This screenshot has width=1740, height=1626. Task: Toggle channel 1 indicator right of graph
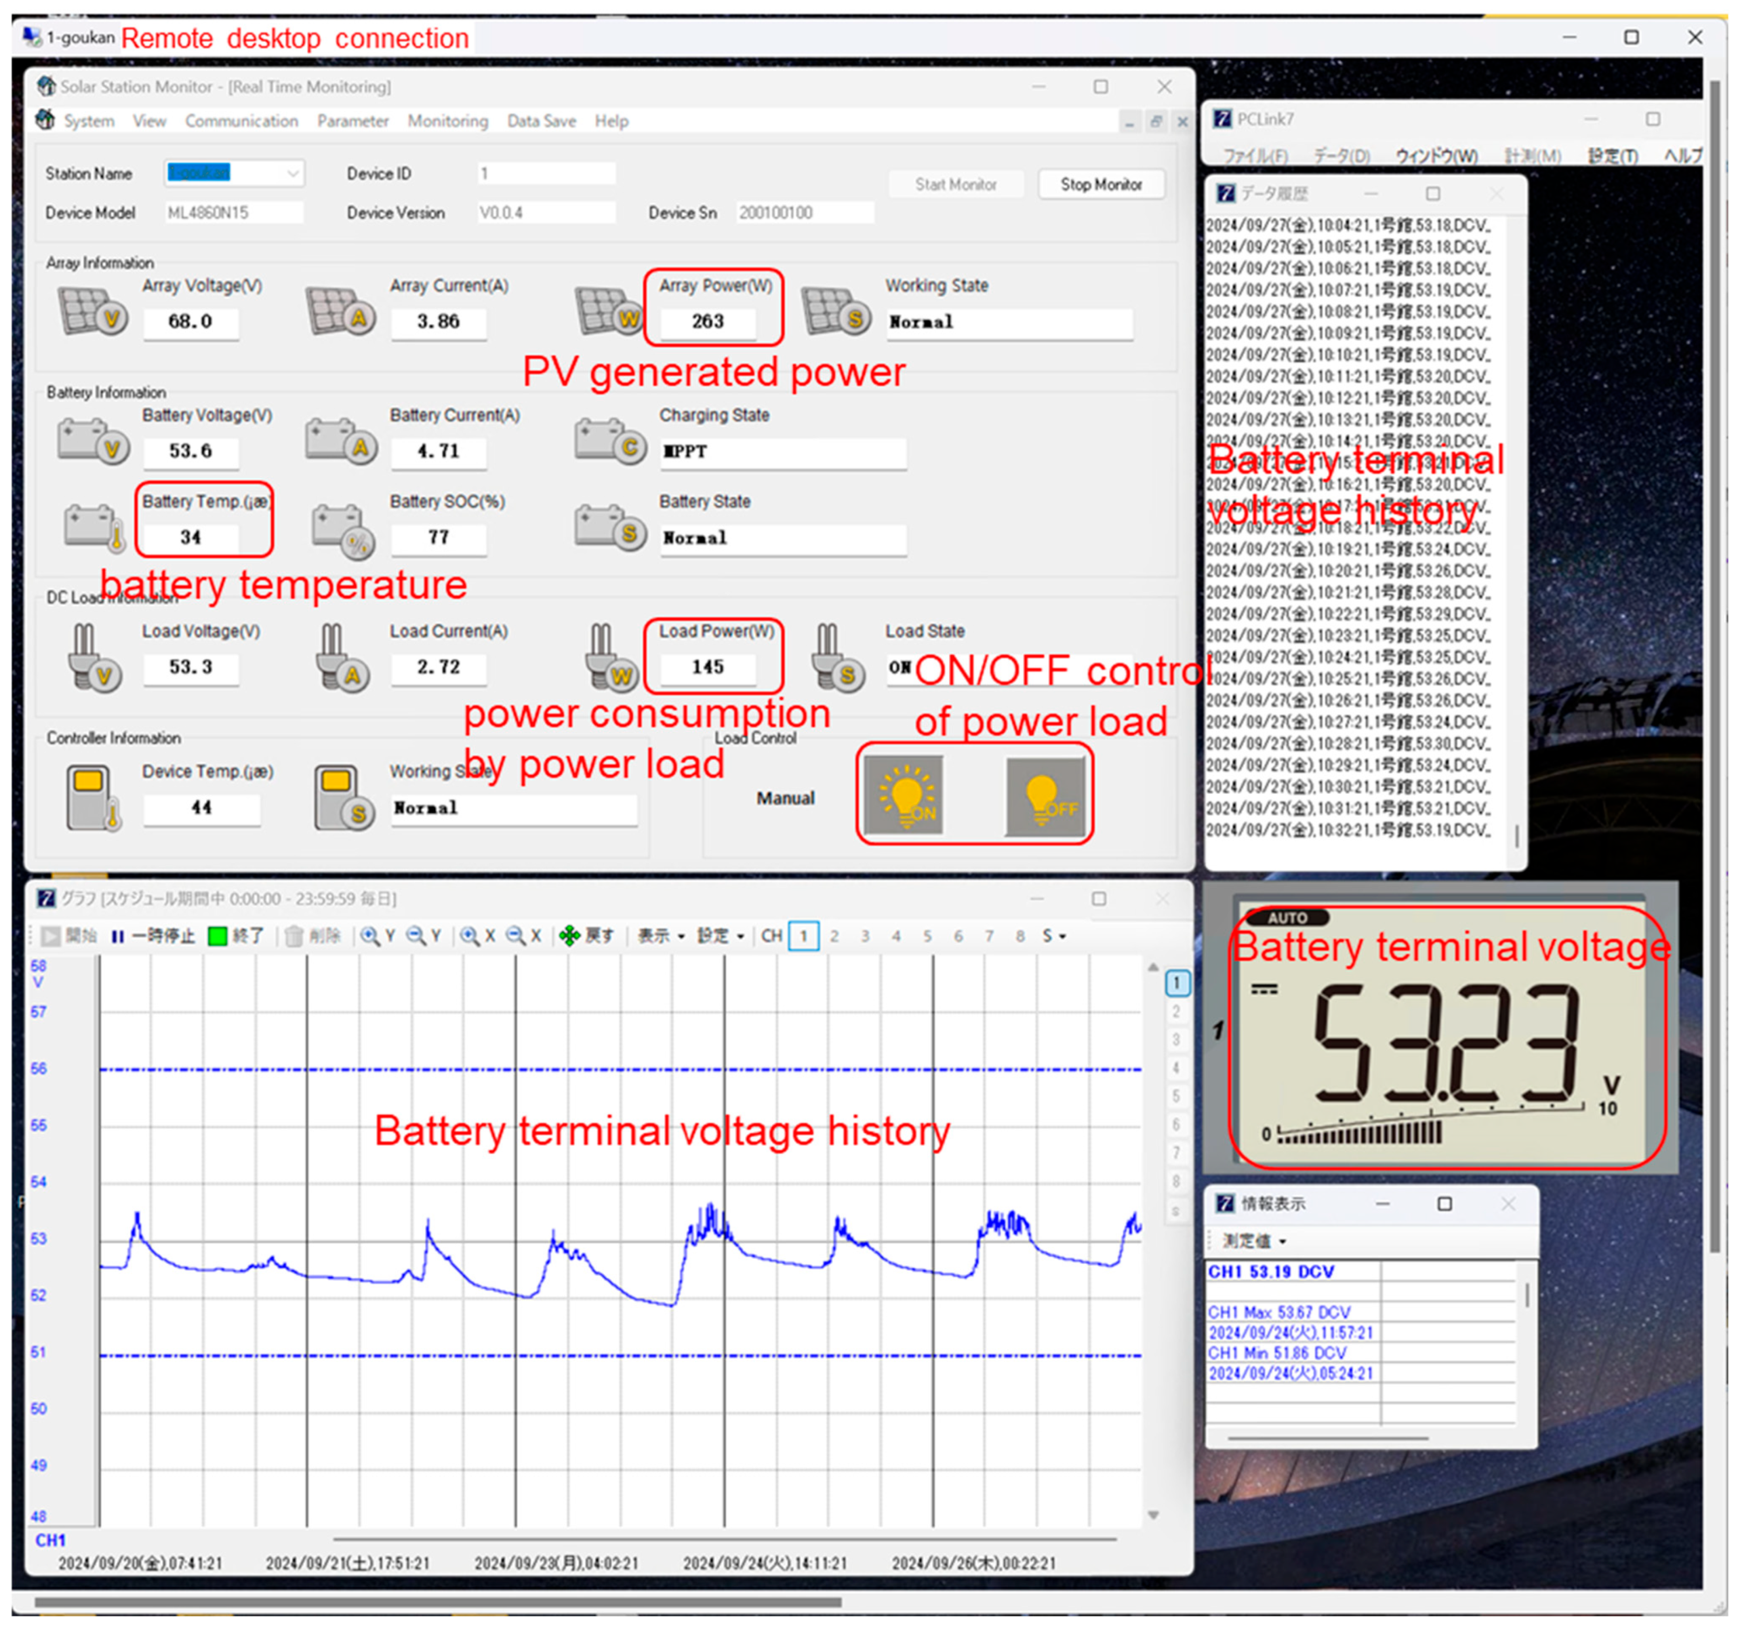pos(1176,983)
